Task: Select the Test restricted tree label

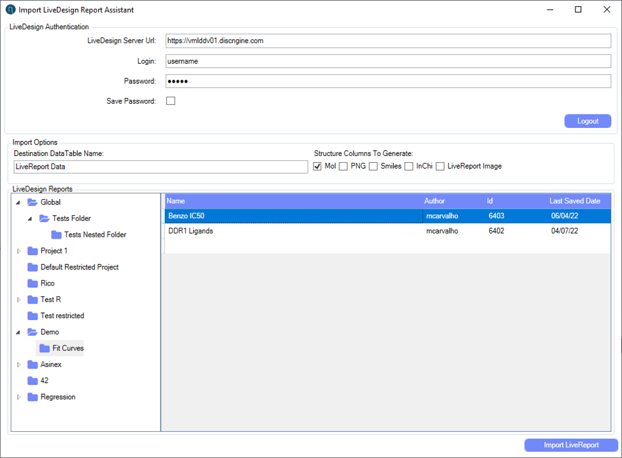Action: tap(62, 316)
